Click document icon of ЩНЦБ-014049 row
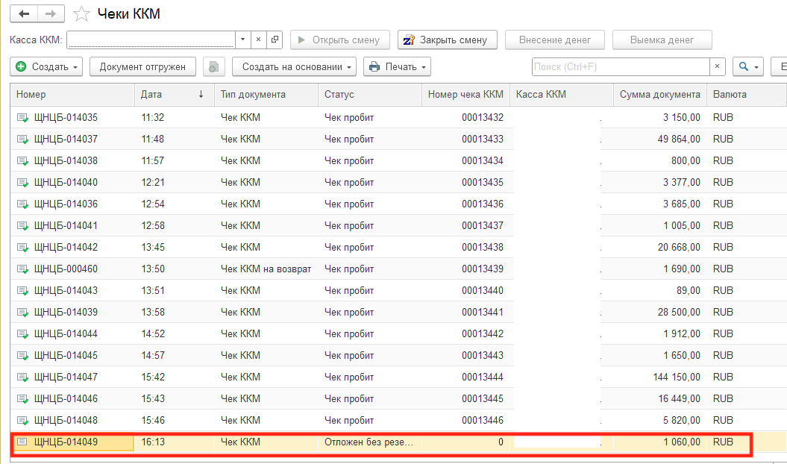787x464 pixels. [x=22, y=442]
